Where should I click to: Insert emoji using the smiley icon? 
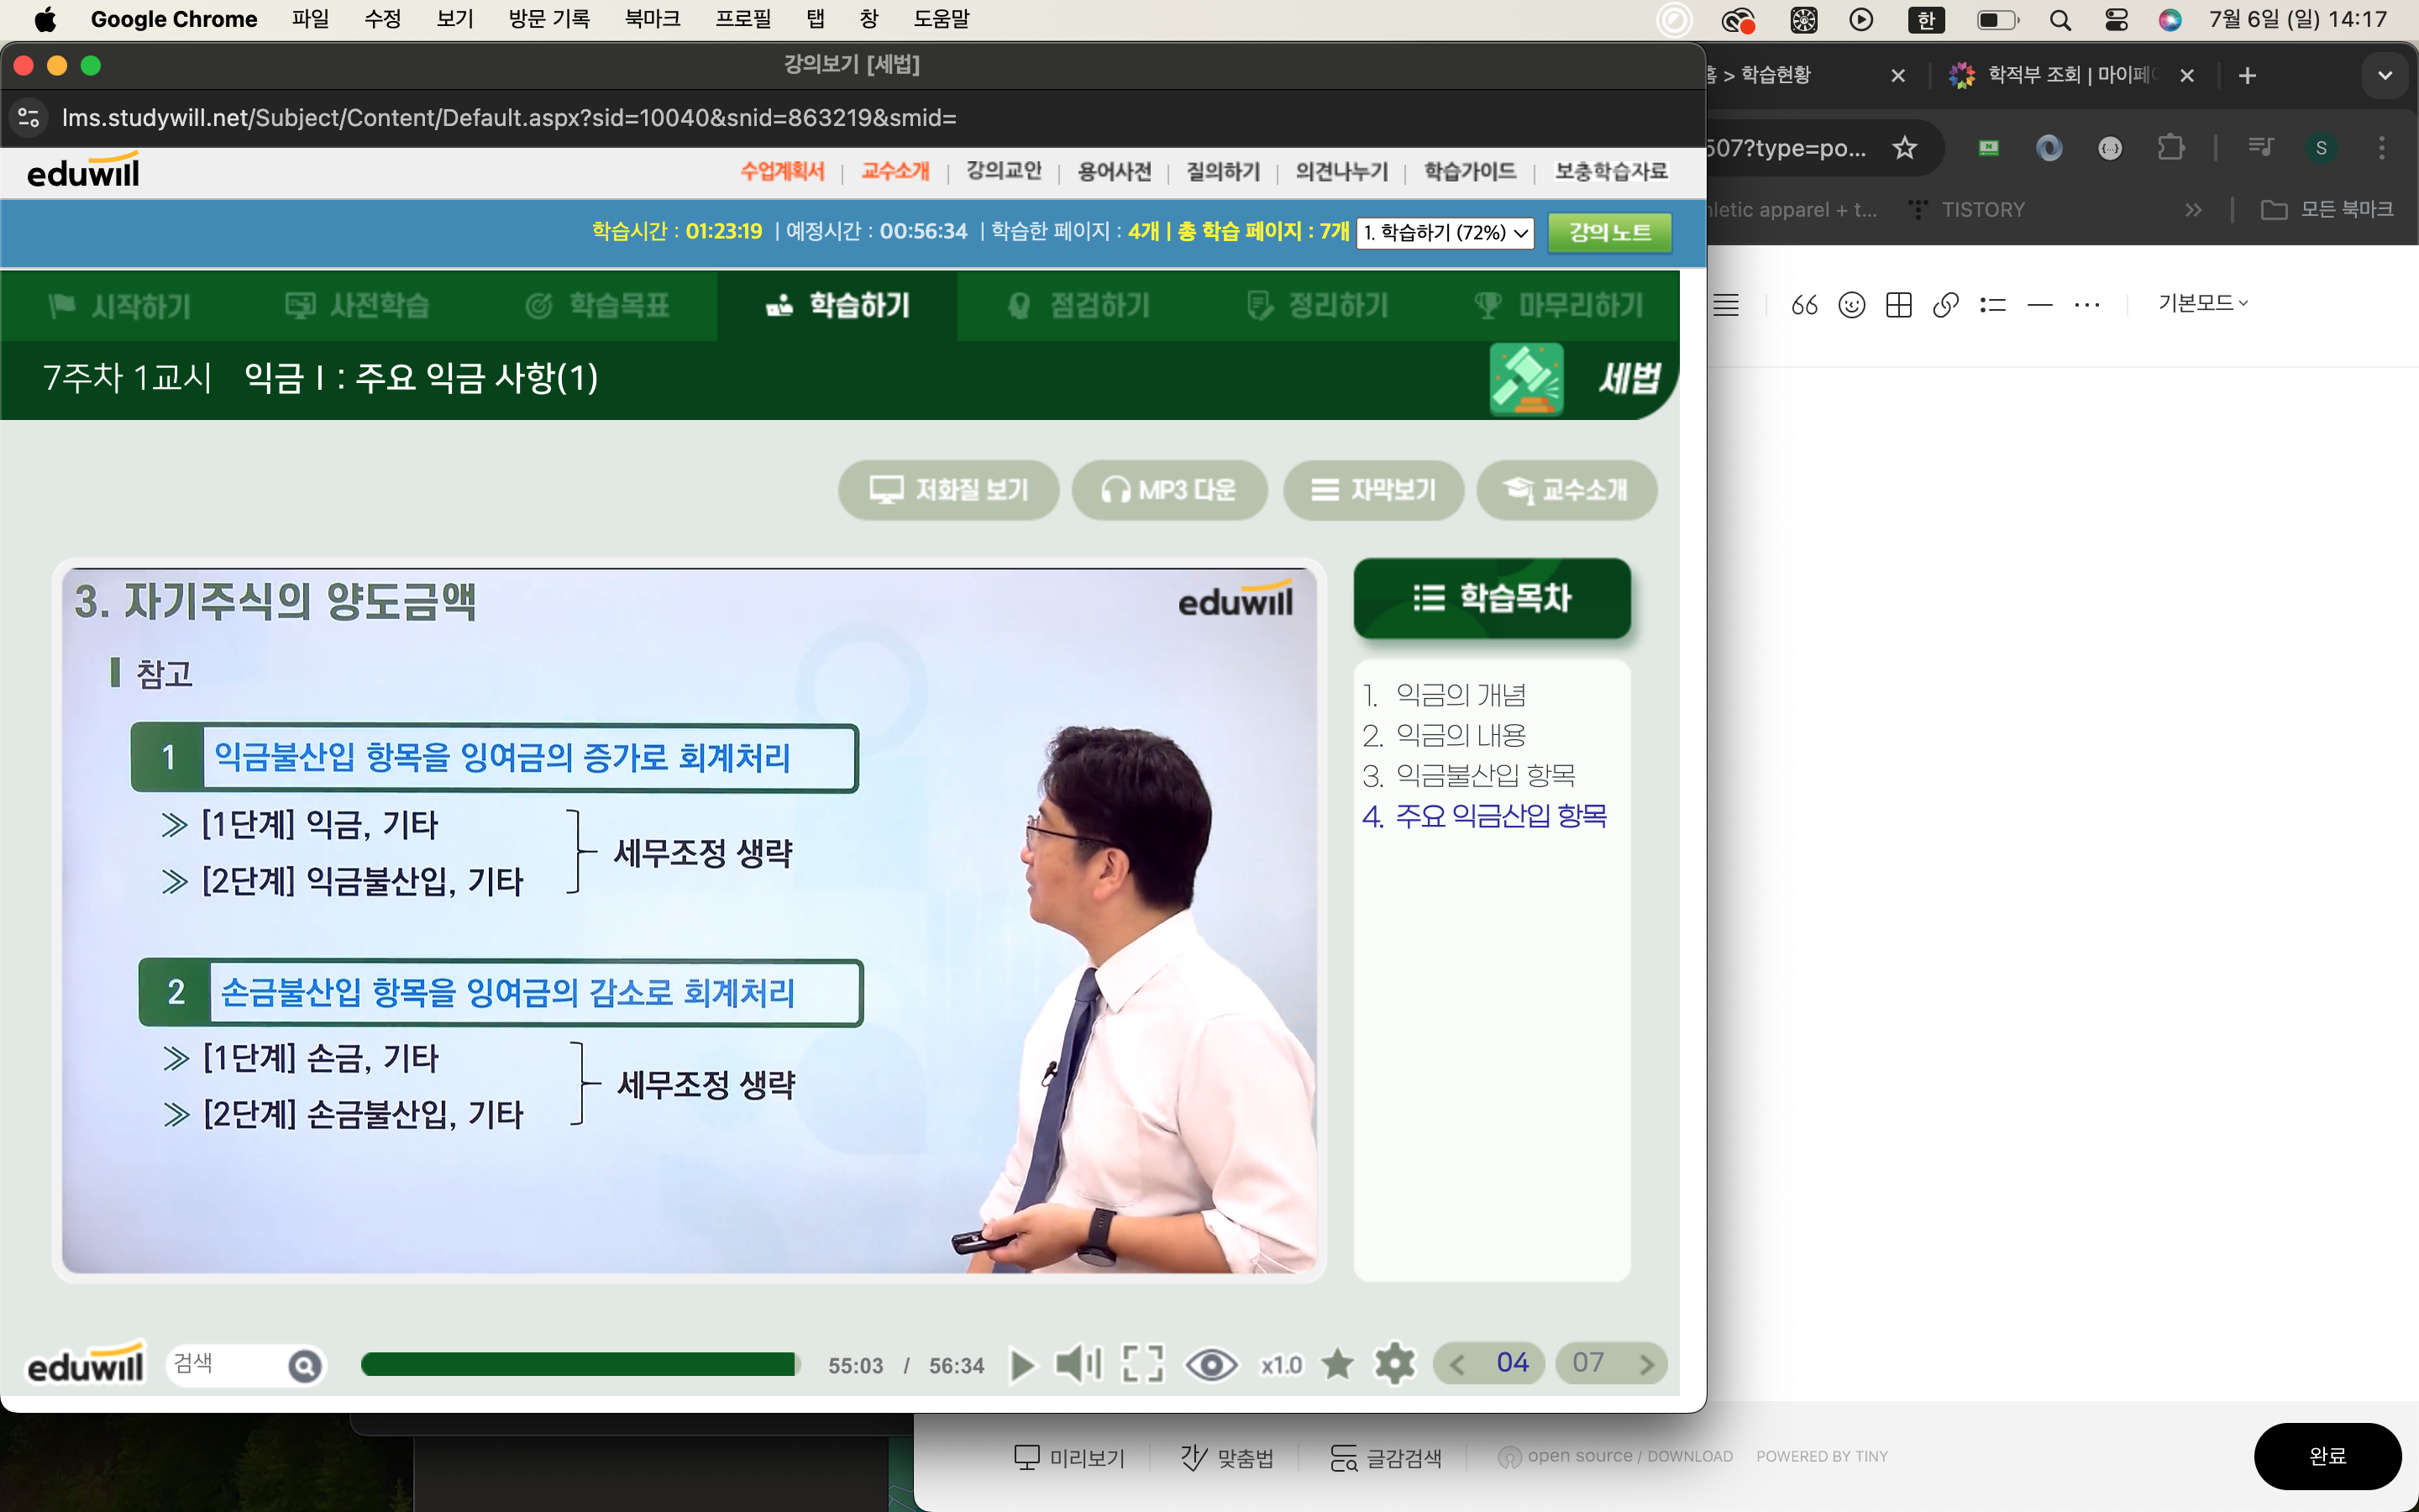coord(1851,305)
